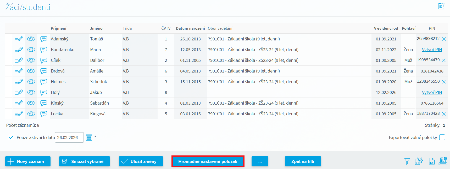Viewport: 450px width, 169px height.
Task: Open the comment bubble icon for Cílek
Action: (43, 60)
